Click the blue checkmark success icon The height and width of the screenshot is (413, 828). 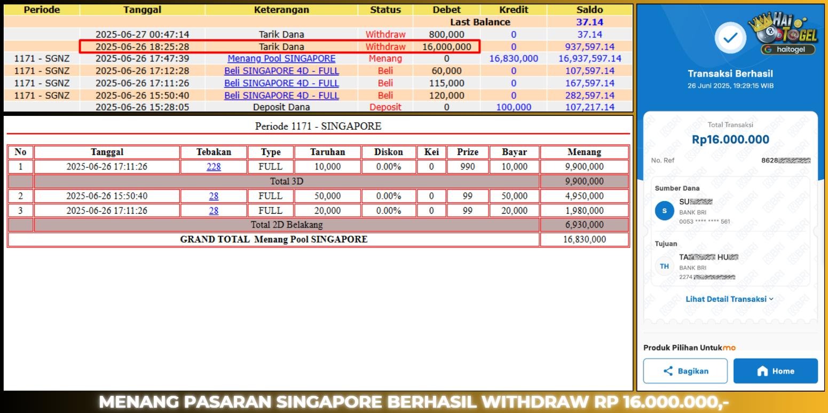(730, 37)
